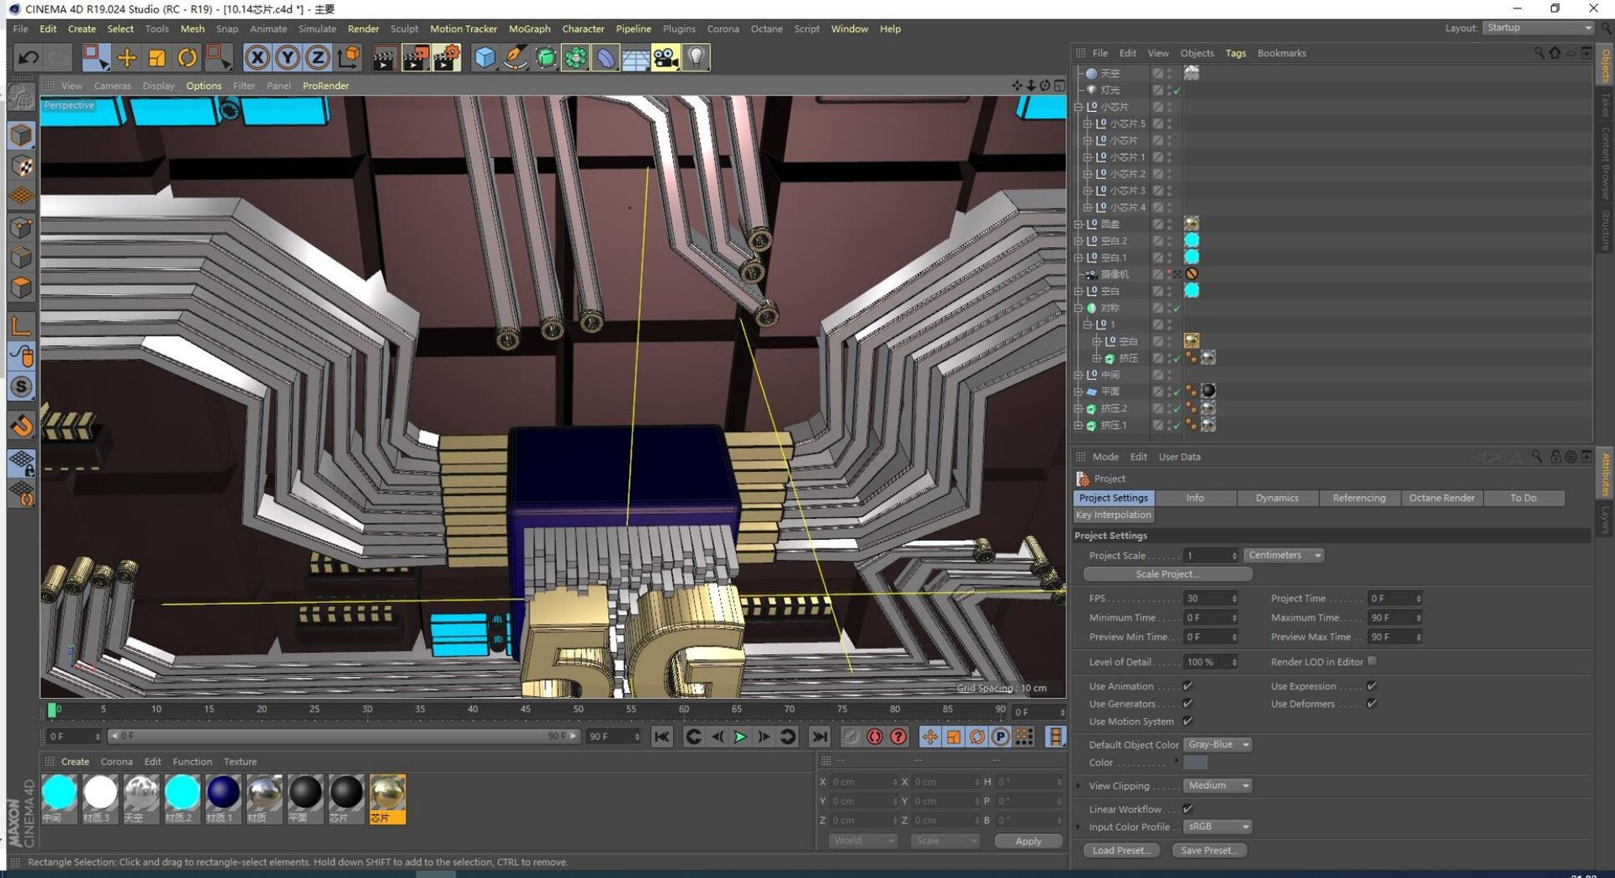
Task: Toggle the Linear Workflow checkbox
Action: (x=1188, y=809)
